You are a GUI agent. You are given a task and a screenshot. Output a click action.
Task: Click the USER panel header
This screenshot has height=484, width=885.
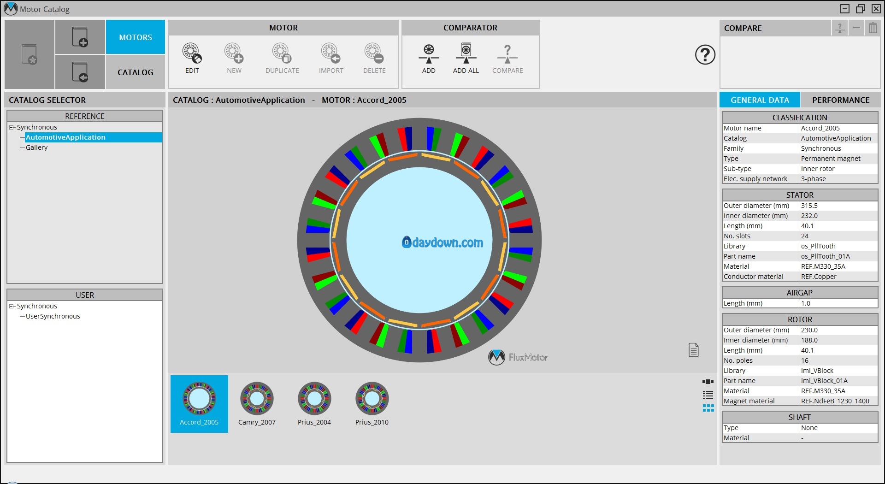(x=85, y=295)
